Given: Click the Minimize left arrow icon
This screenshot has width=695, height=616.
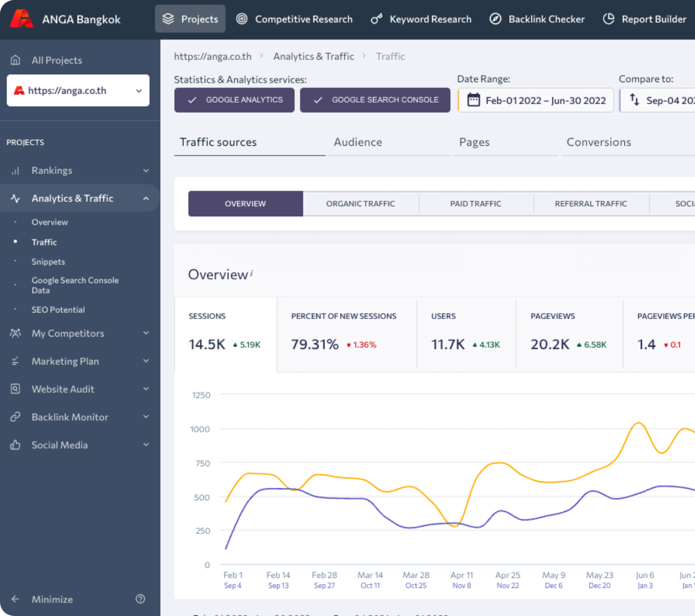Looking at the screenshot, I should pyautogui.click(x=16, y=599).
